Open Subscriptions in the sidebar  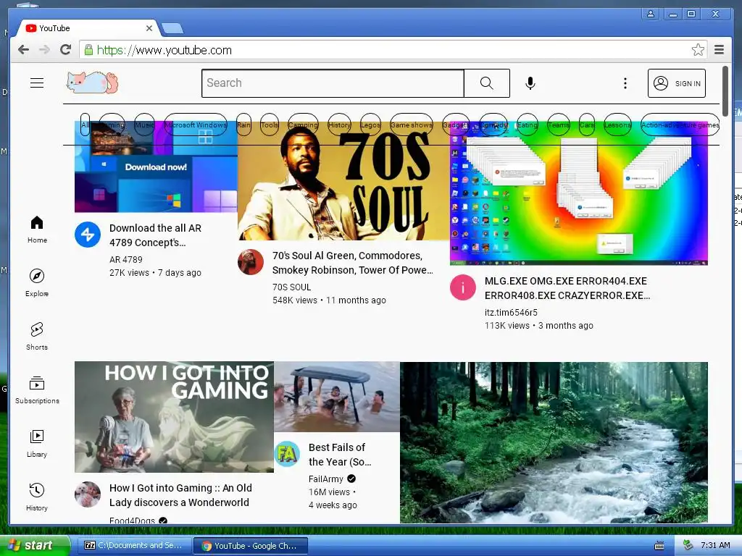click(37, 390)
